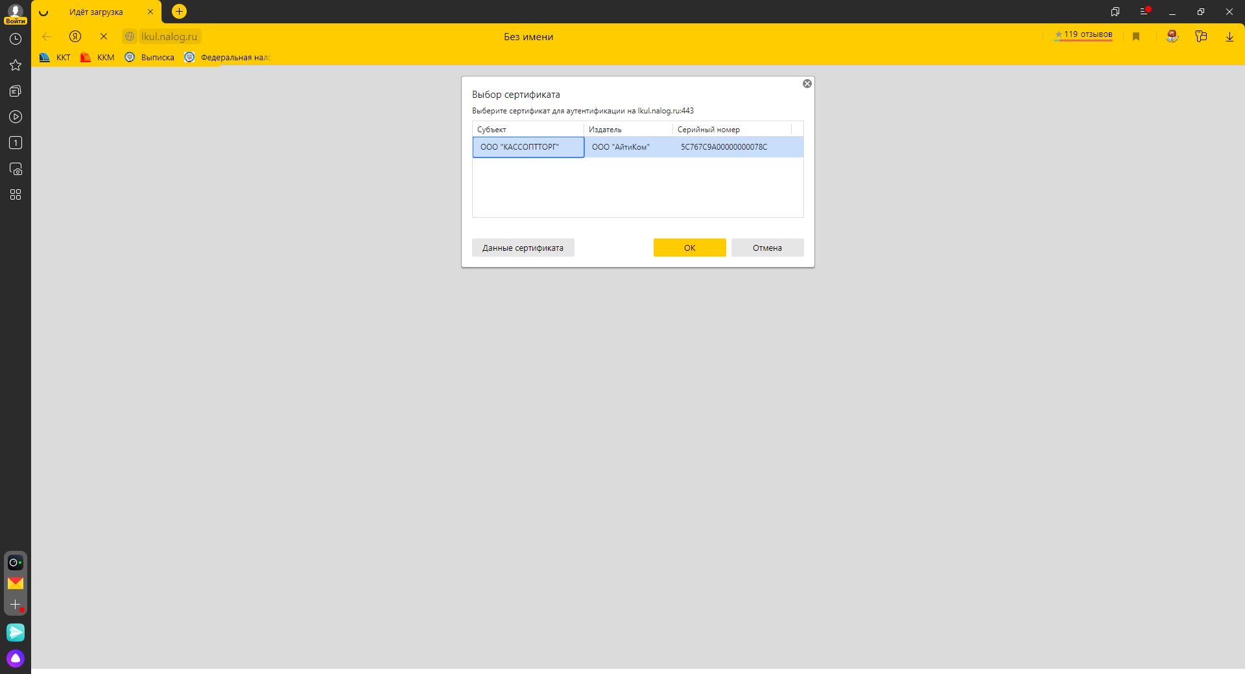Viewport: 1245px width, 674px height.
Task: Select the Идёт загрузка tab
Action: click(x=96, y=12)
